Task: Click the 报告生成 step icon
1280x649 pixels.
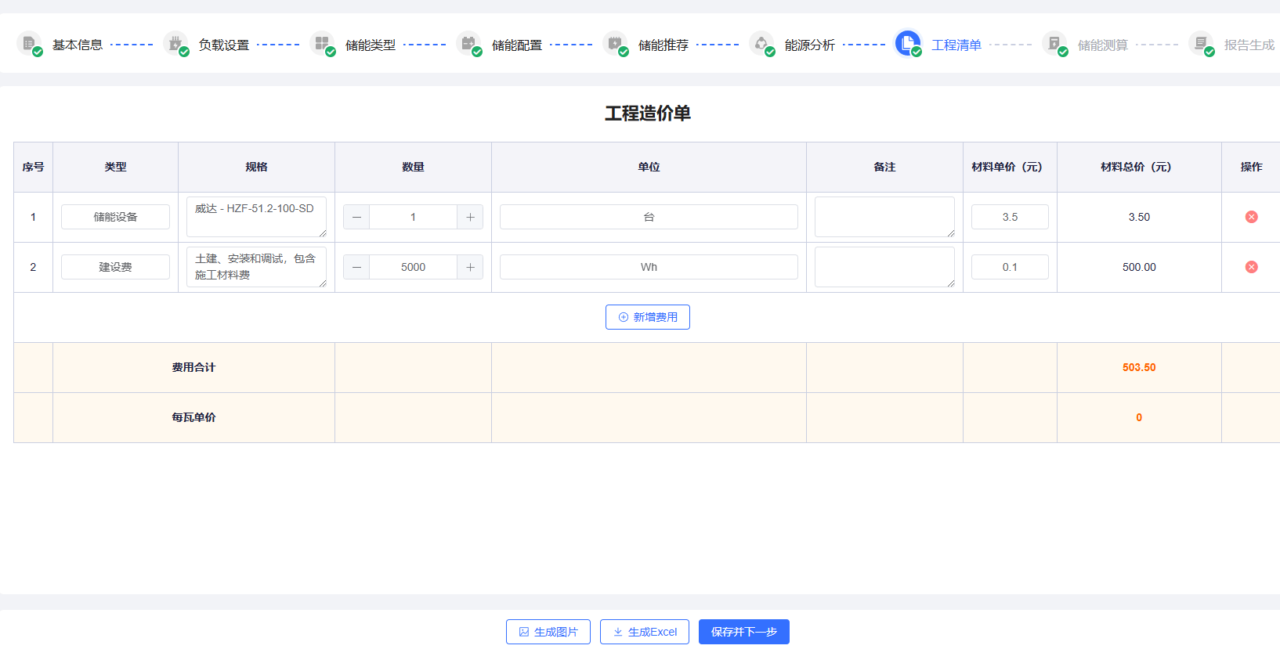Action: click(1201, 44)
